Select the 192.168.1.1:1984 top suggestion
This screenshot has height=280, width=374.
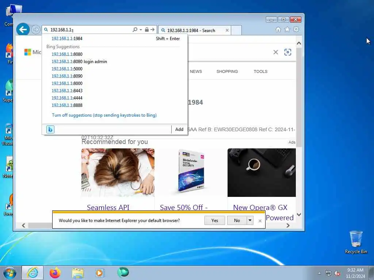pos(115,38)
